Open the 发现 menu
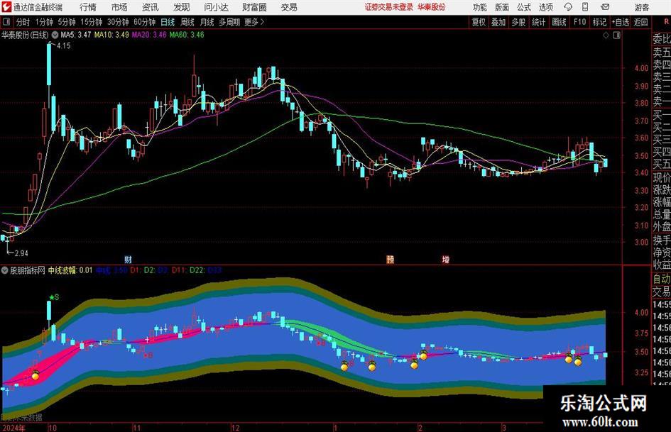This screenshot has width=671, height=432. pos(182,7)
